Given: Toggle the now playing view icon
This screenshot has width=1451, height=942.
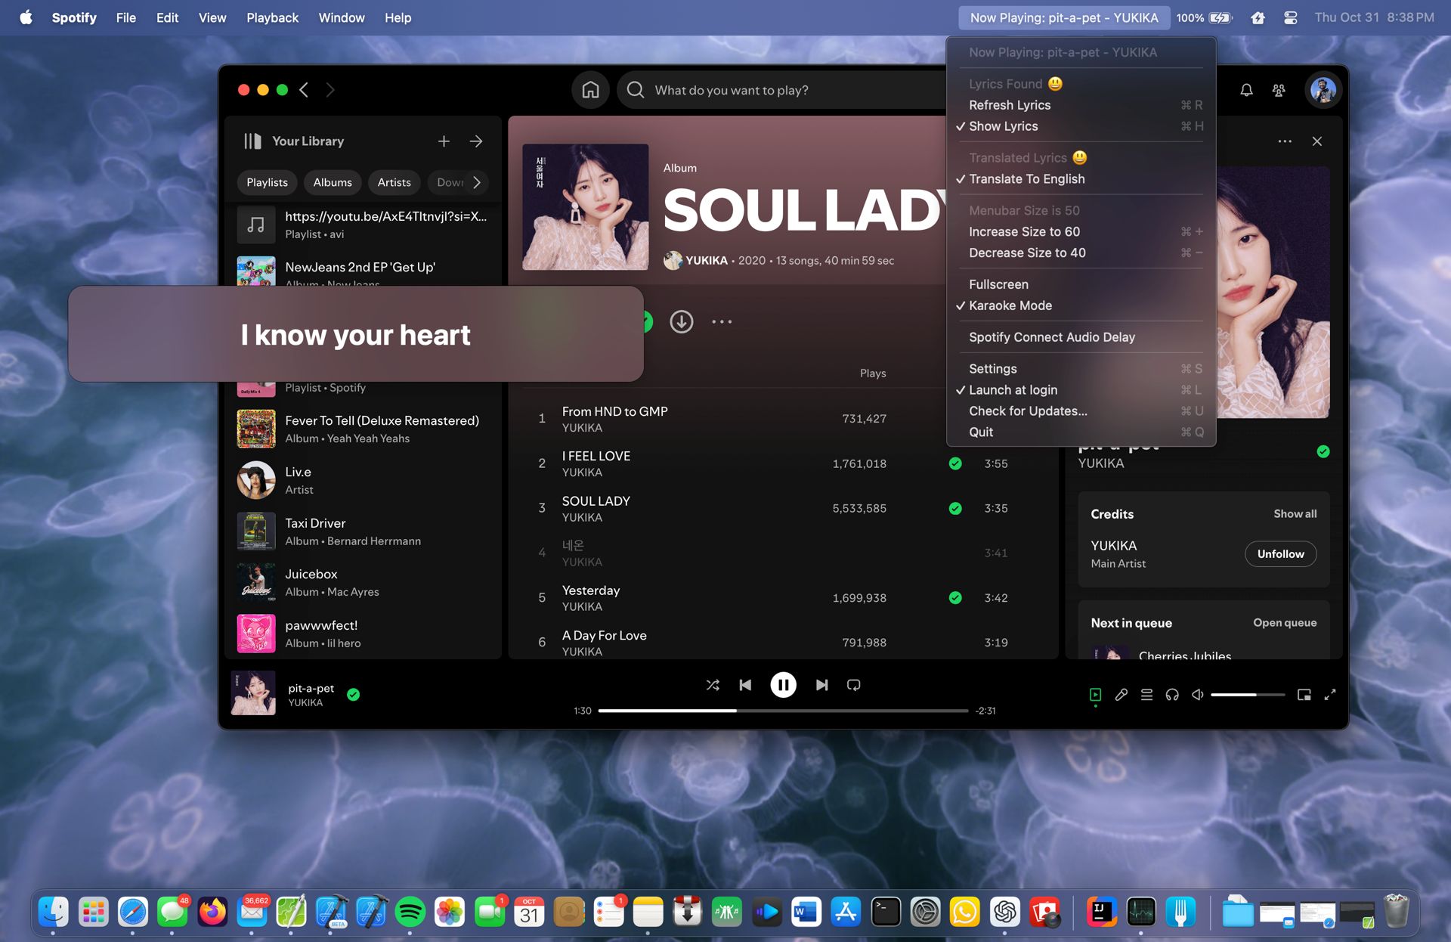Looking at the screenshot, I should [x=1095, y=694].
